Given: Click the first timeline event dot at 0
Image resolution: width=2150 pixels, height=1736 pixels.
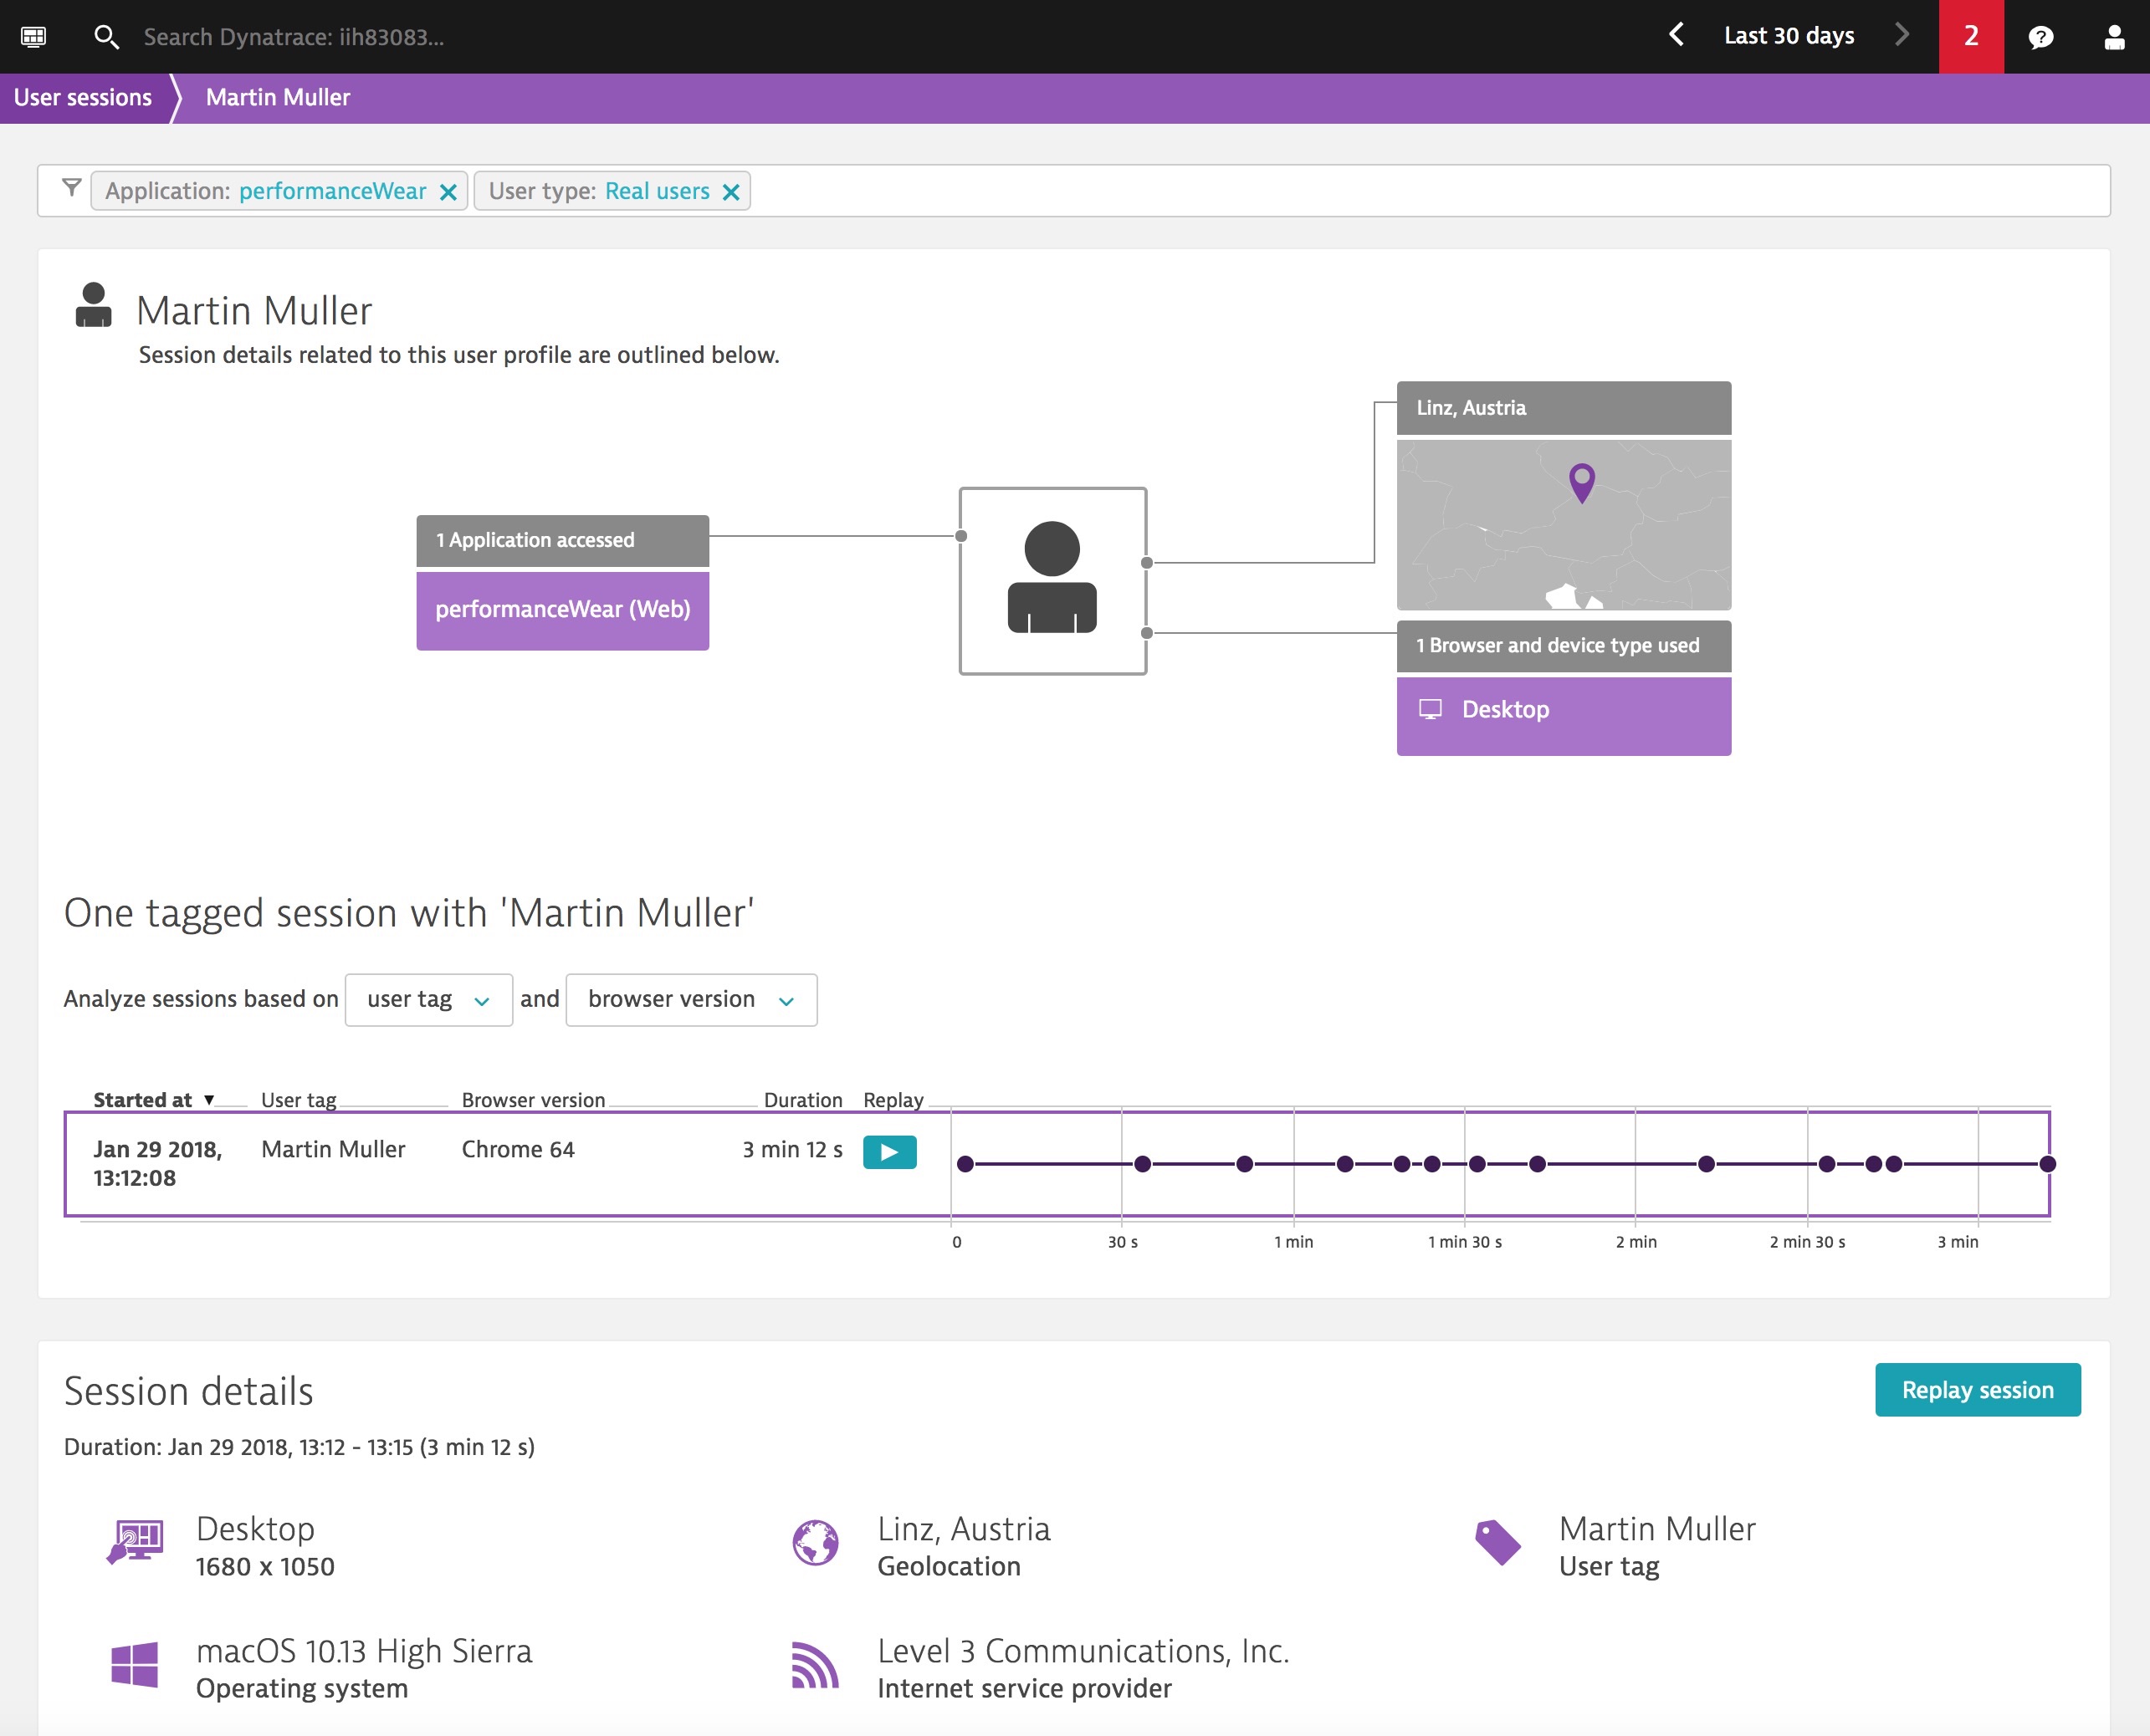Looking at the screenshot, I should coord(965,1164).
